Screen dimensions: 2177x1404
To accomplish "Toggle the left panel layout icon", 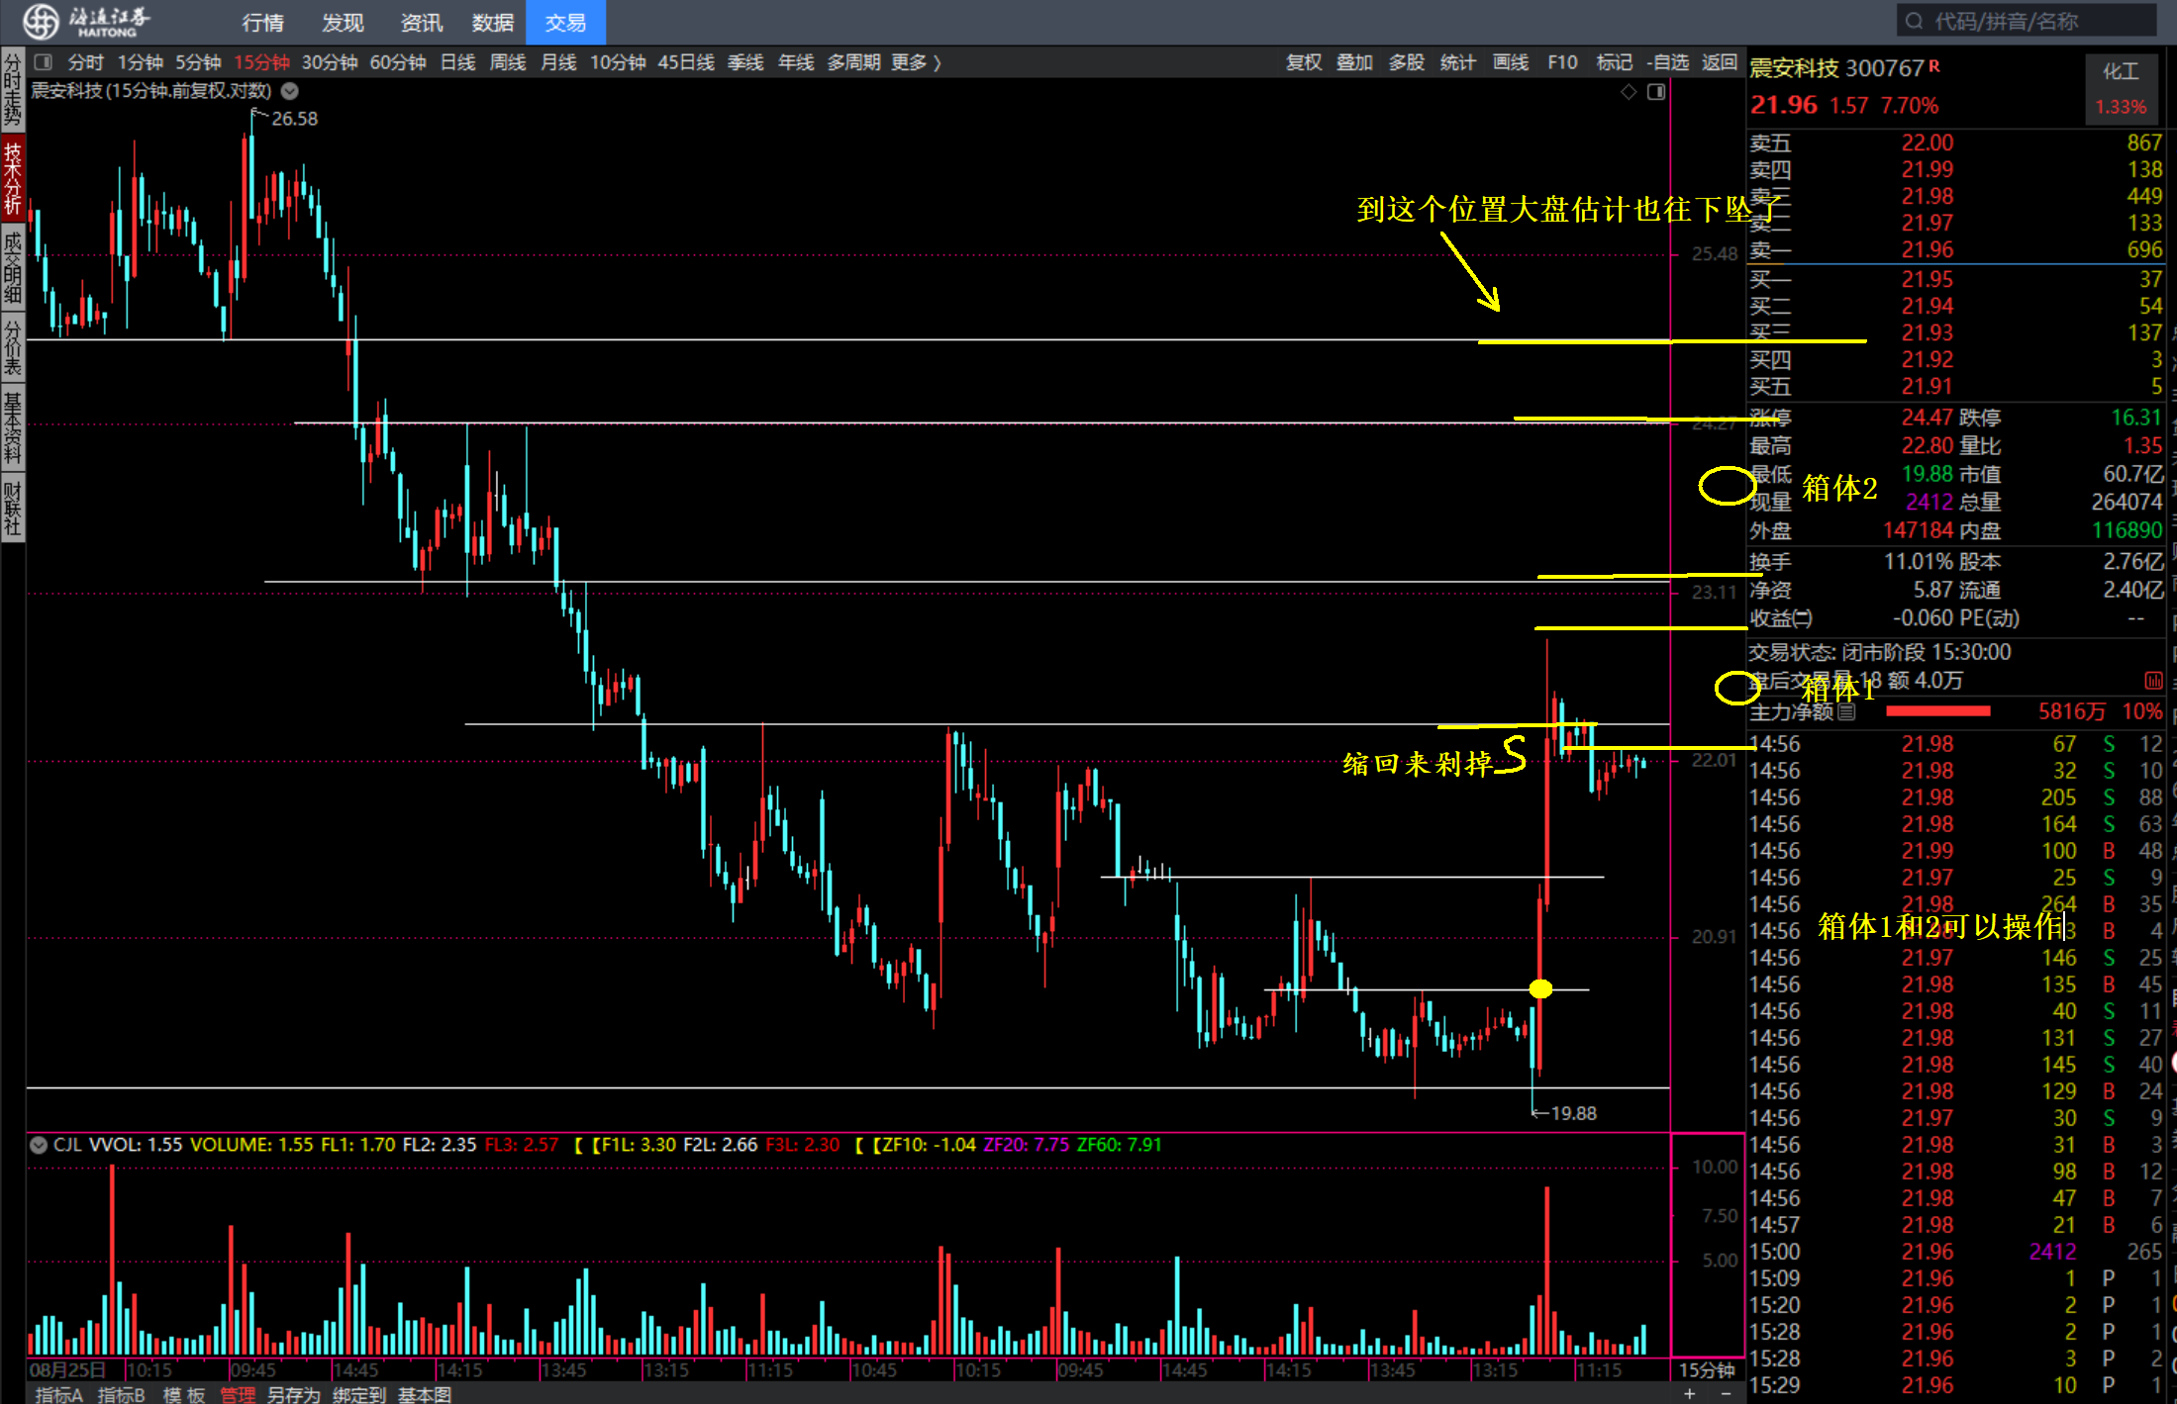I will (43, 62).
